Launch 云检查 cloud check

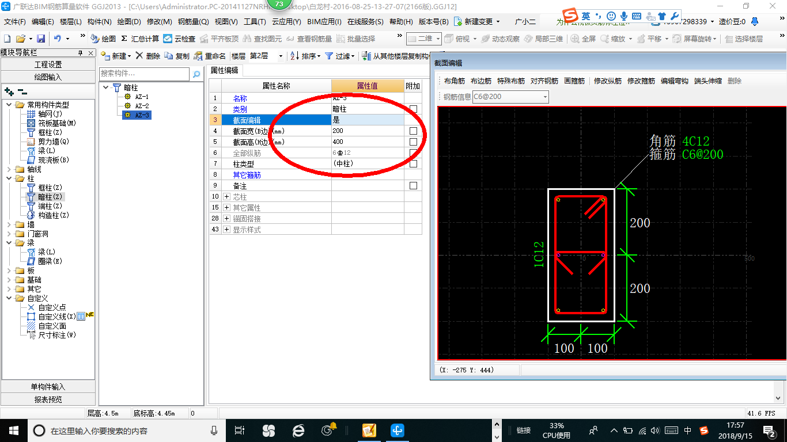click(179, 39)
